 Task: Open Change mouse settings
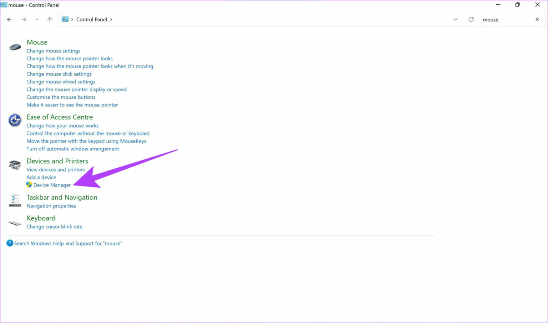tap(53, 50)
